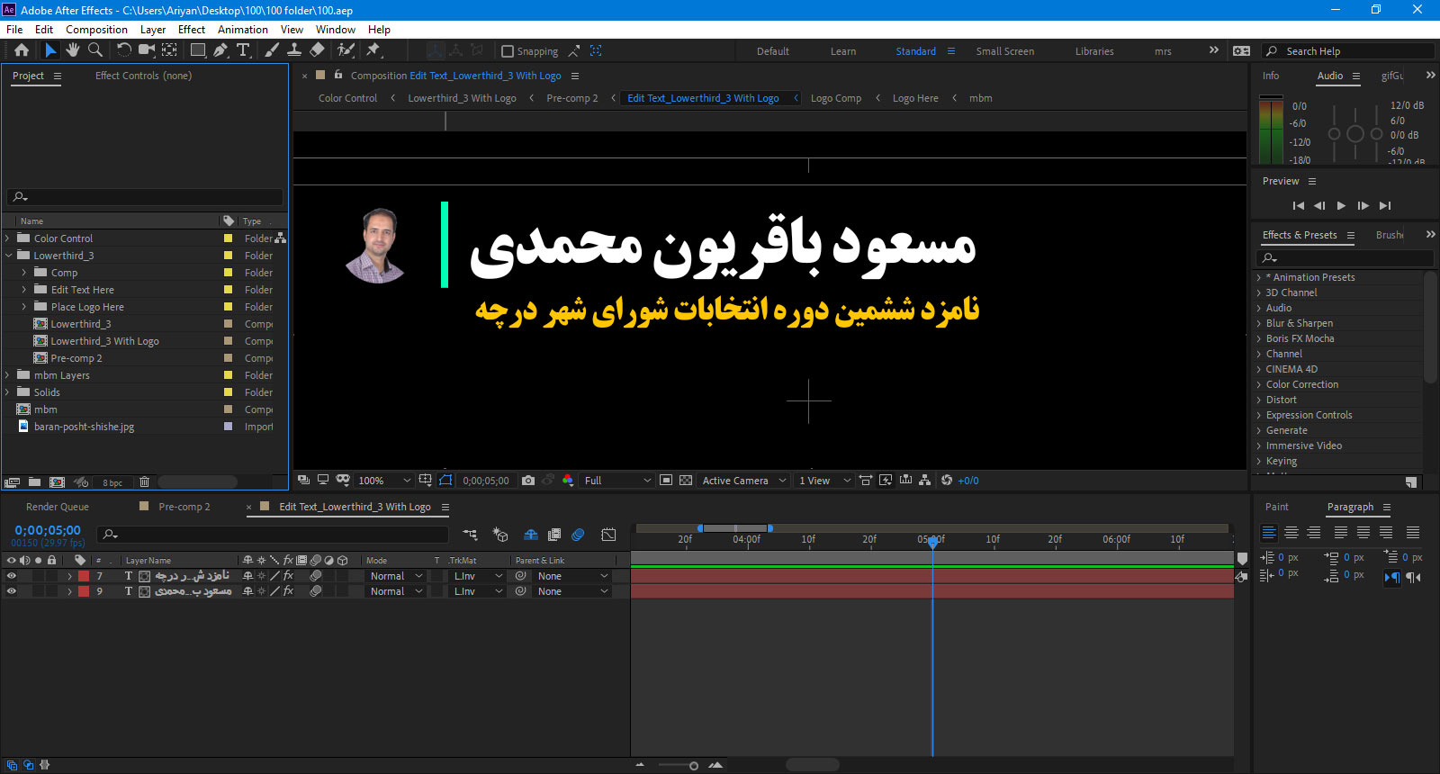This screenshot has height=774, width=1440.
Task: Open Mode dropdown for layer 7
Action: click(396, 576)
